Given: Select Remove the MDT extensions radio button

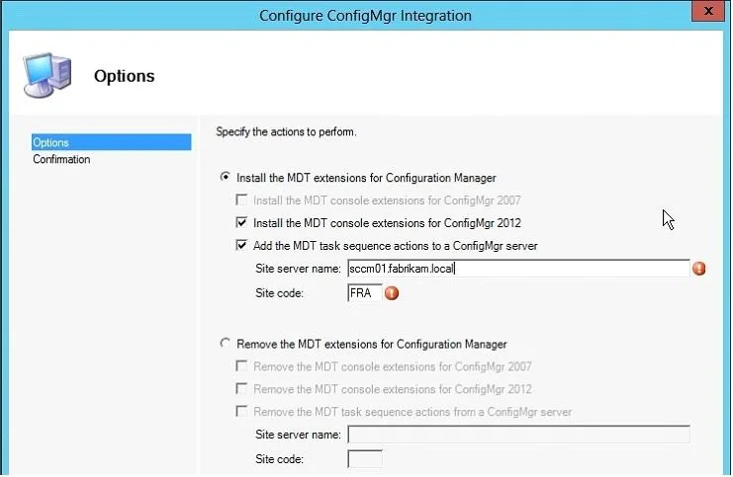Looking at the screenshot, I should coord(225,344).
